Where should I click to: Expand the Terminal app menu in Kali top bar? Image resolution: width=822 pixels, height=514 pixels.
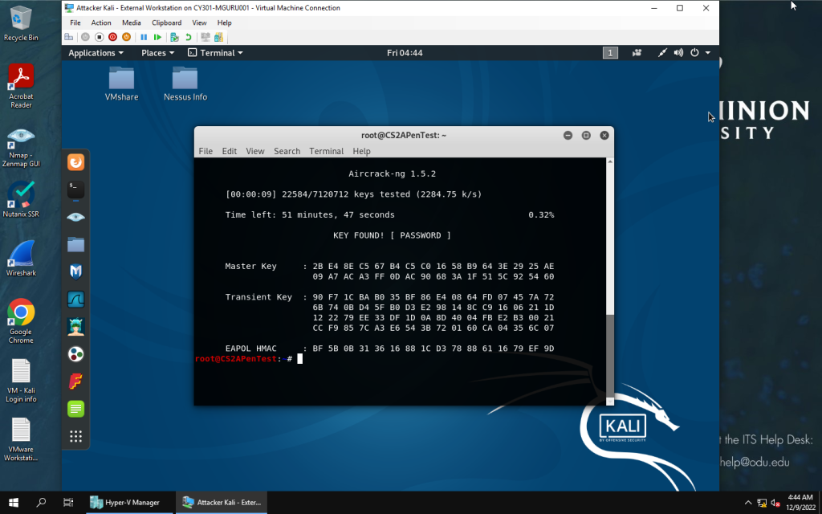point(215,53)
